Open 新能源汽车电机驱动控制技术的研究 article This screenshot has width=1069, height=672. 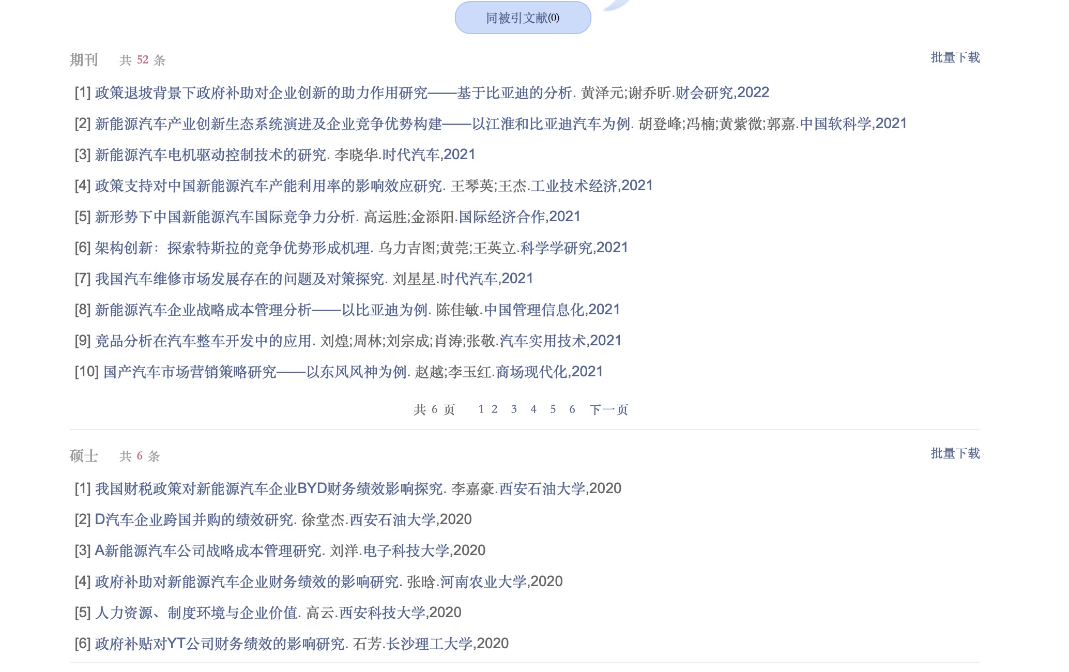coord(210,155)
